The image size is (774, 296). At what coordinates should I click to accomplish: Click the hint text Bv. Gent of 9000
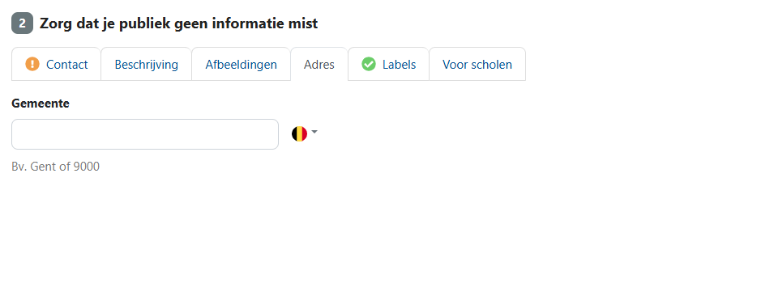(55, 167)
